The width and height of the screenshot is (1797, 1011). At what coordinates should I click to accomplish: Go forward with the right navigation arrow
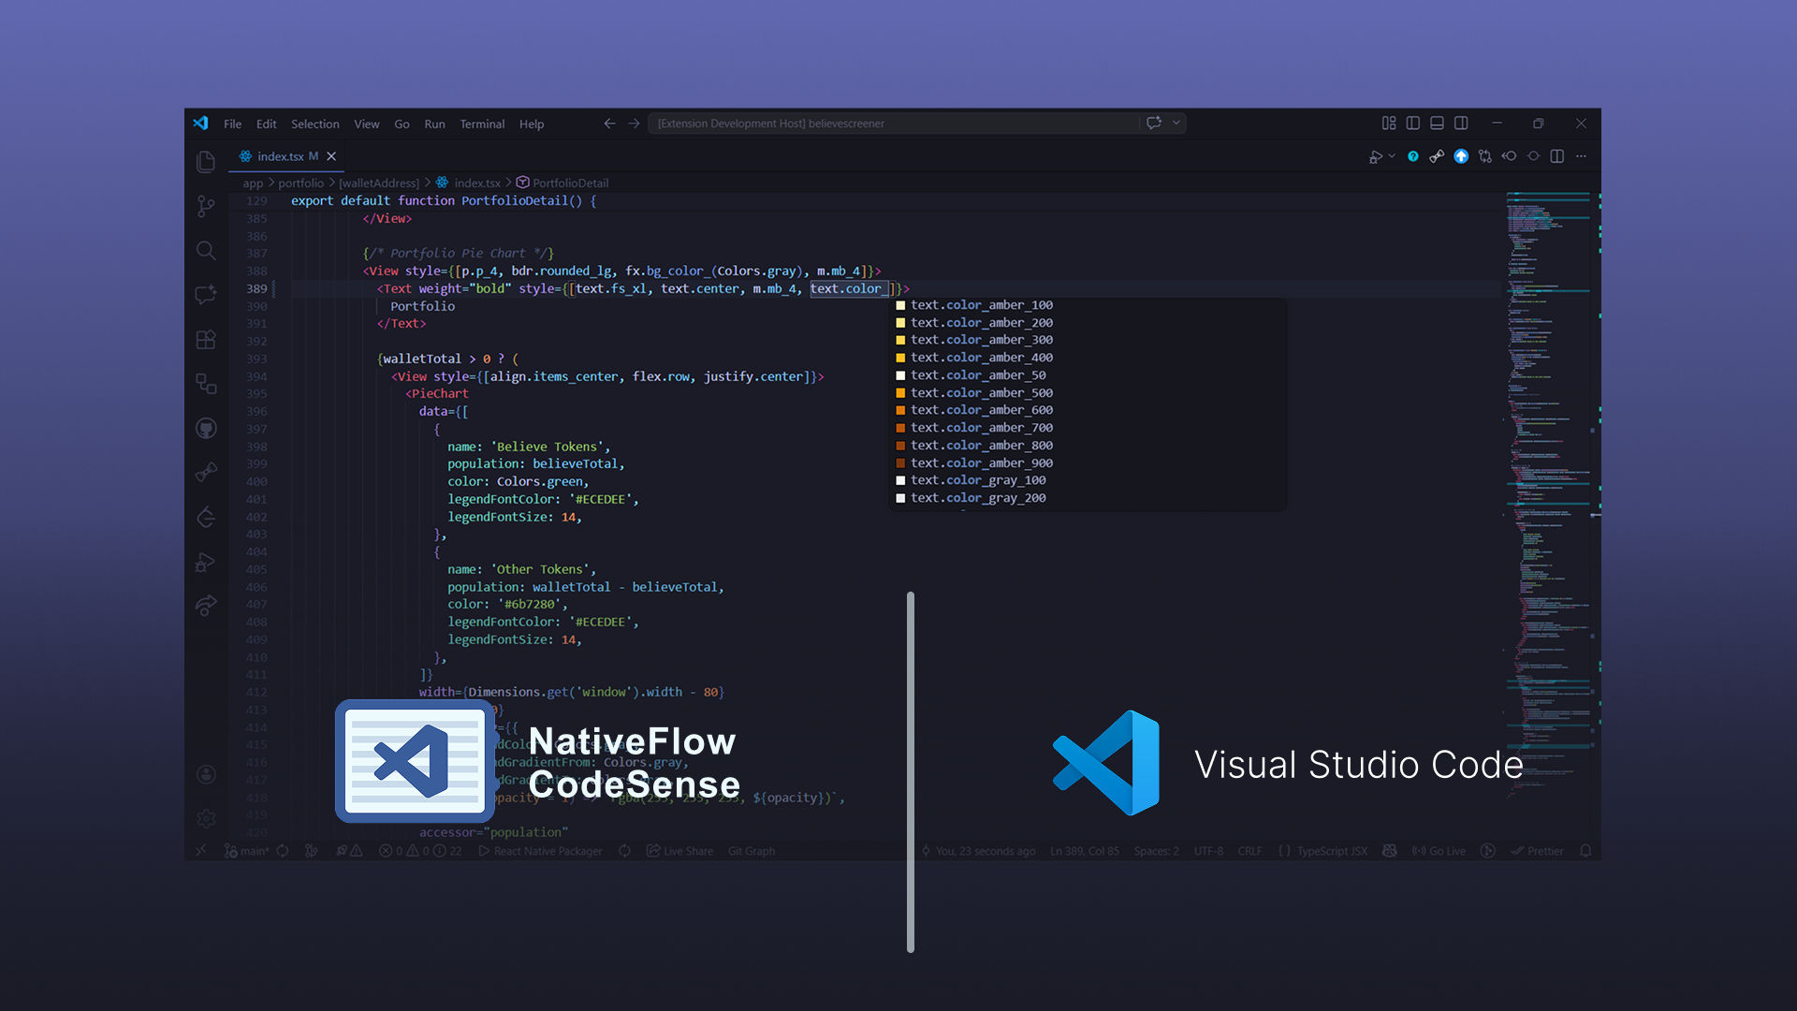634,124
